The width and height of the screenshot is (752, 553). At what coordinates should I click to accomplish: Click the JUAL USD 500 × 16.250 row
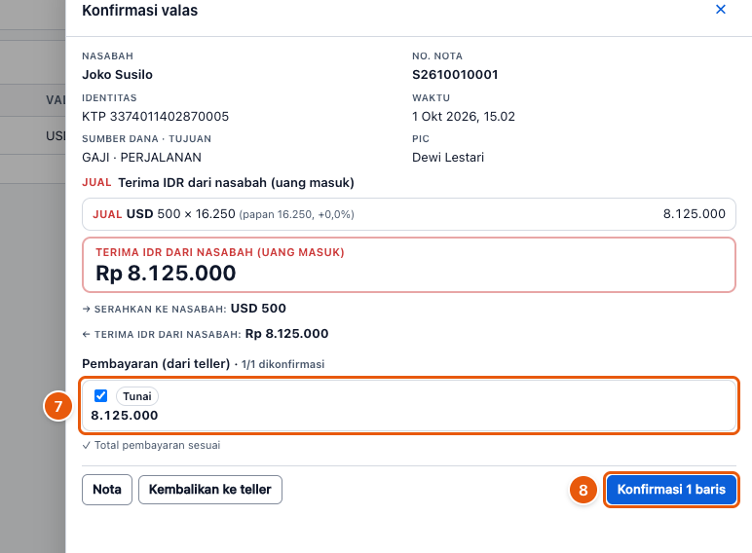(x=408, y=214)
